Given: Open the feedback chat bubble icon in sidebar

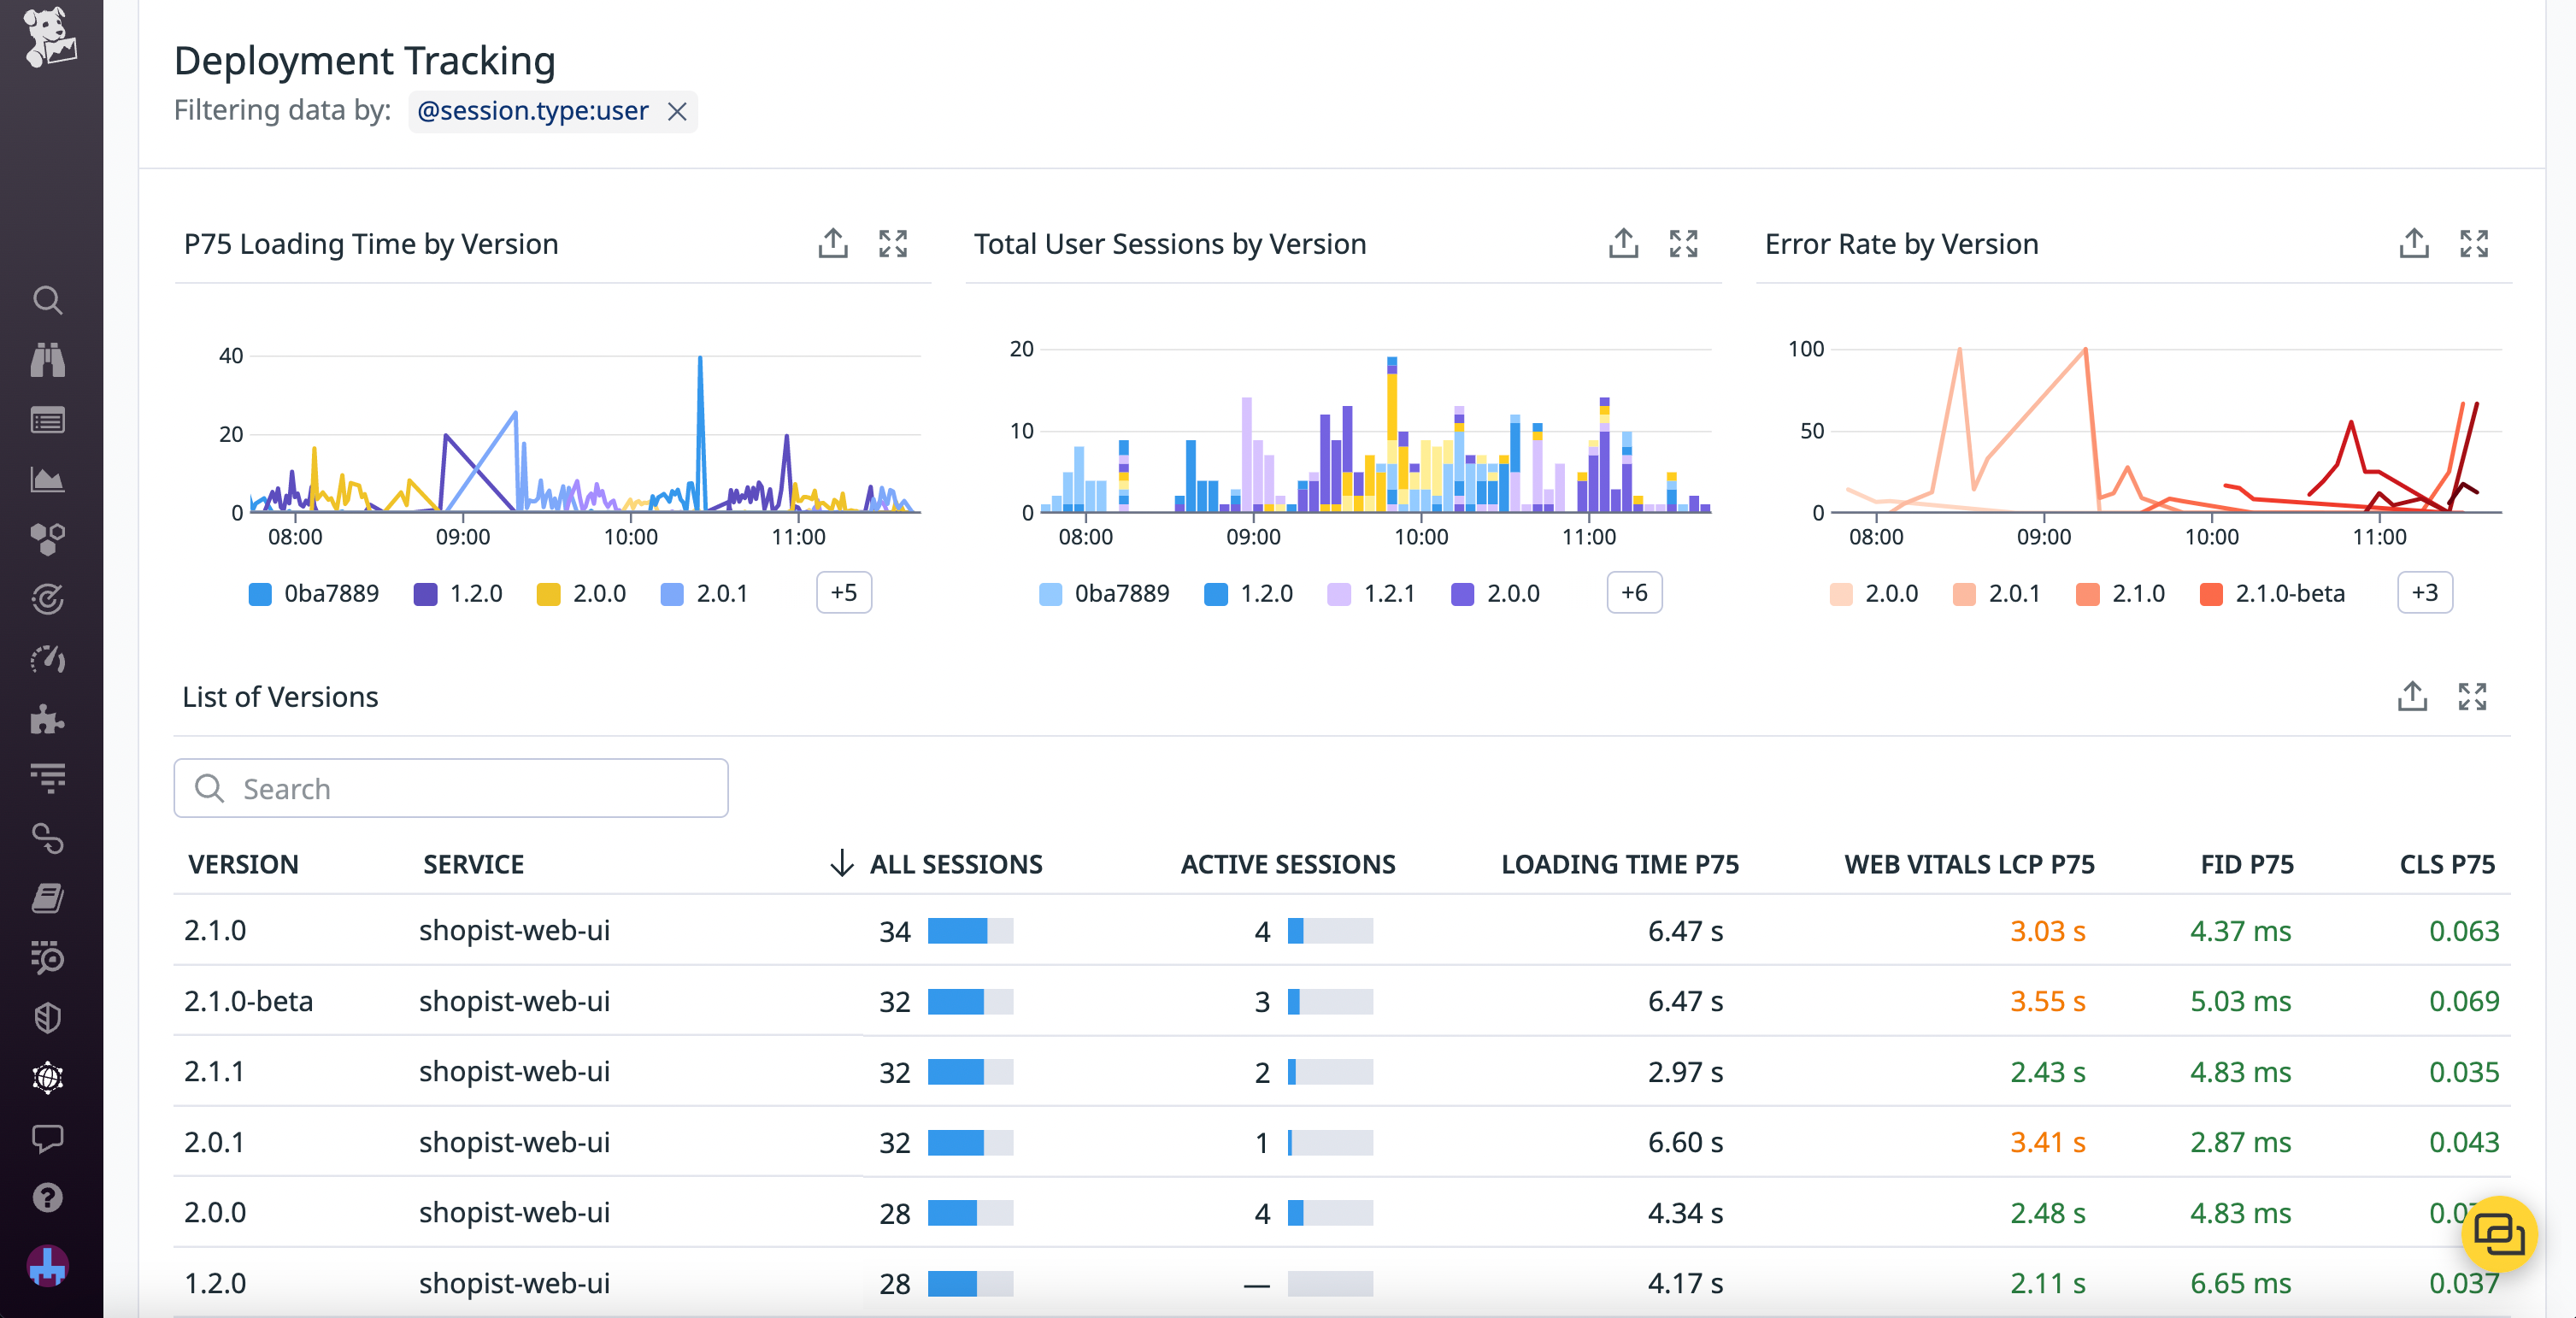Looking at the screenshot, I should click(47, 1138).
